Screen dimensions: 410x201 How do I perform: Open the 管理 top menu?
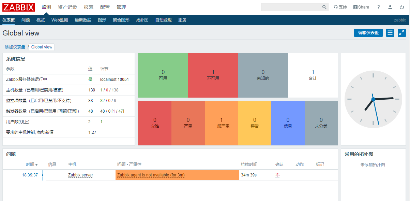coord(121,7)
